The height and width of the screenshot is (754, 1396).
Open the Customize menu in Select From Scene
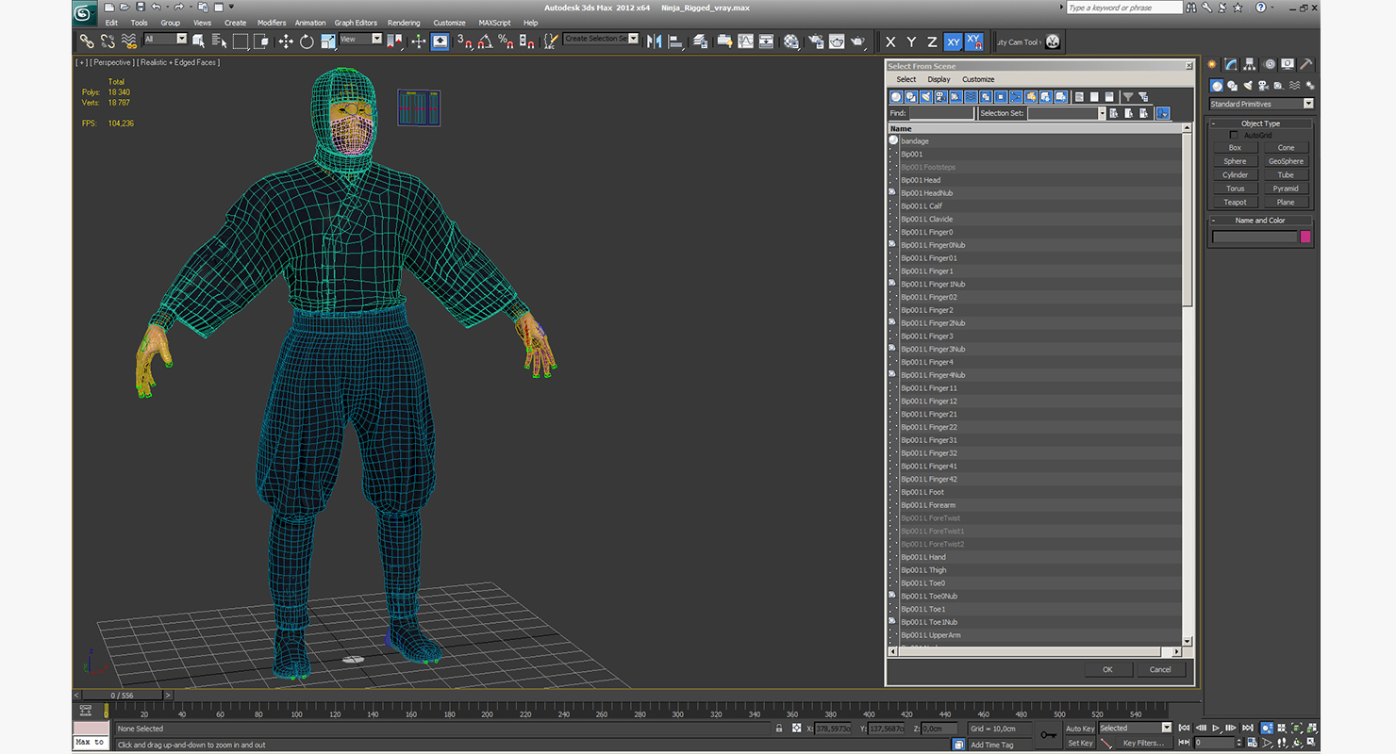(978, 79)
